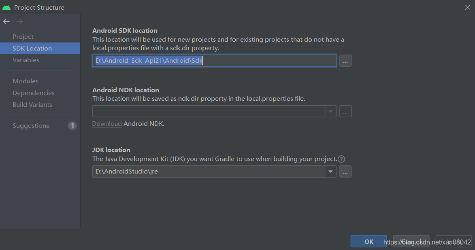Viewport: 475px width, 250px height.
Task: Click the Download Android NDK link
Action: (x=107, y=123)
